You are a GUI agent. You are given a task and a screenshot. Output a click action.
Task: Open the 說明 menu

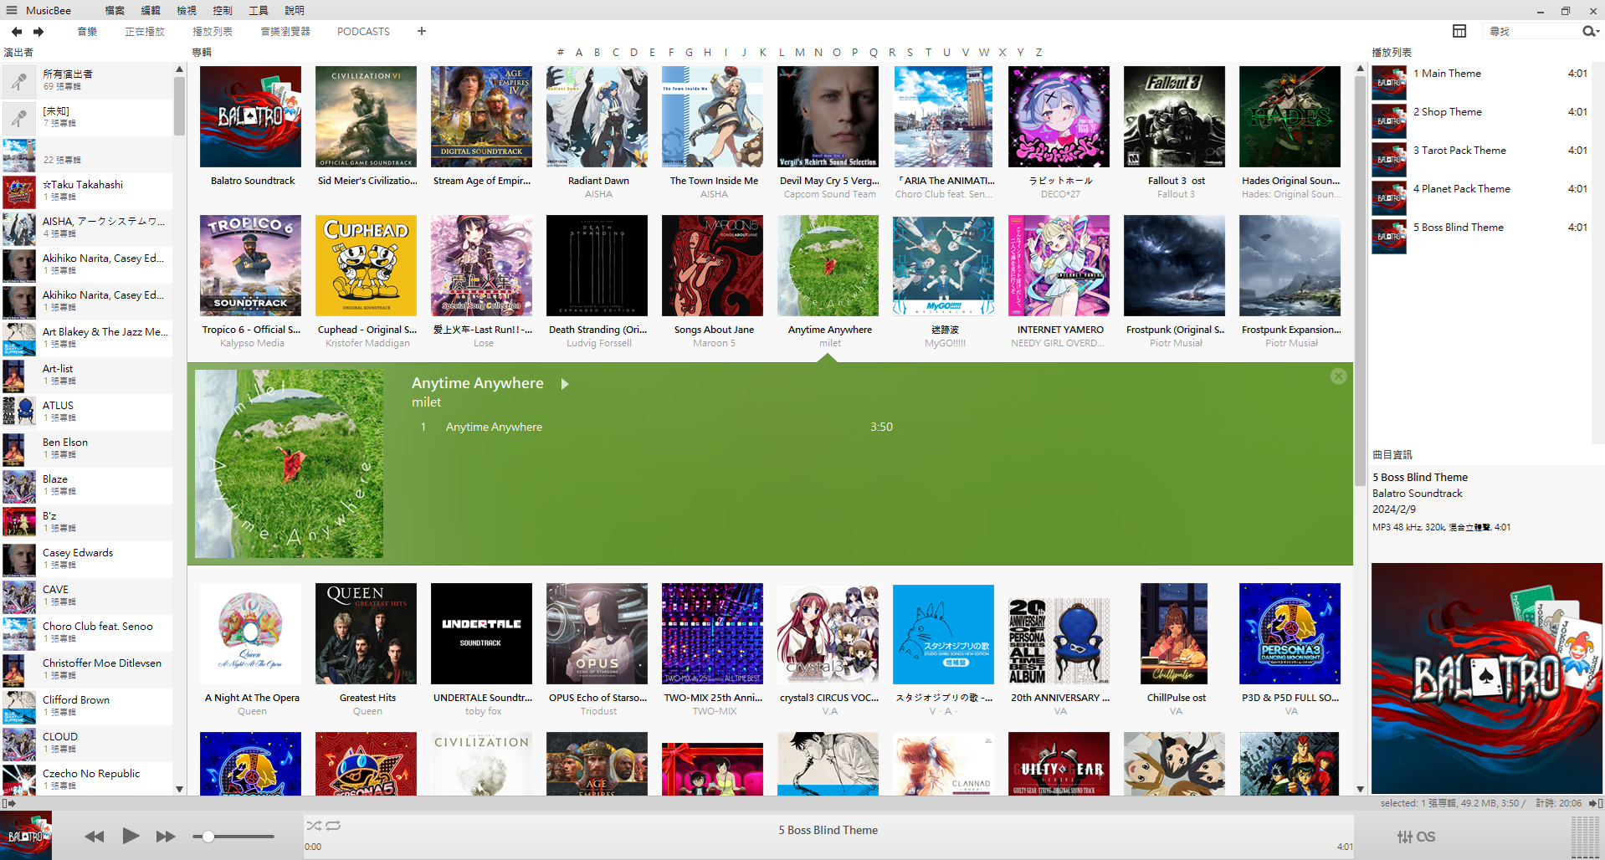pyautogui.click(x=295, y=10)
